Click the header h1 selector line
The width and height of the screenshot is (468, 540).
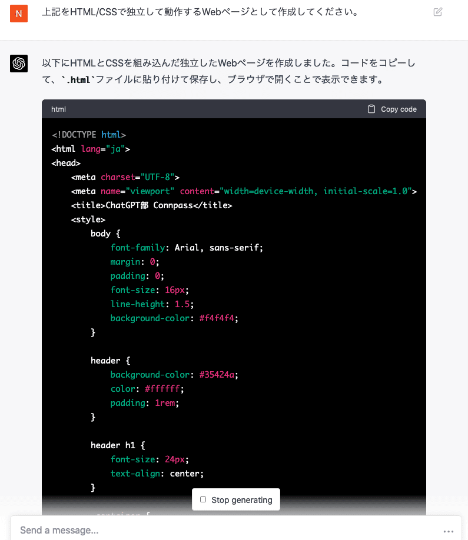(x=118, y=445)
